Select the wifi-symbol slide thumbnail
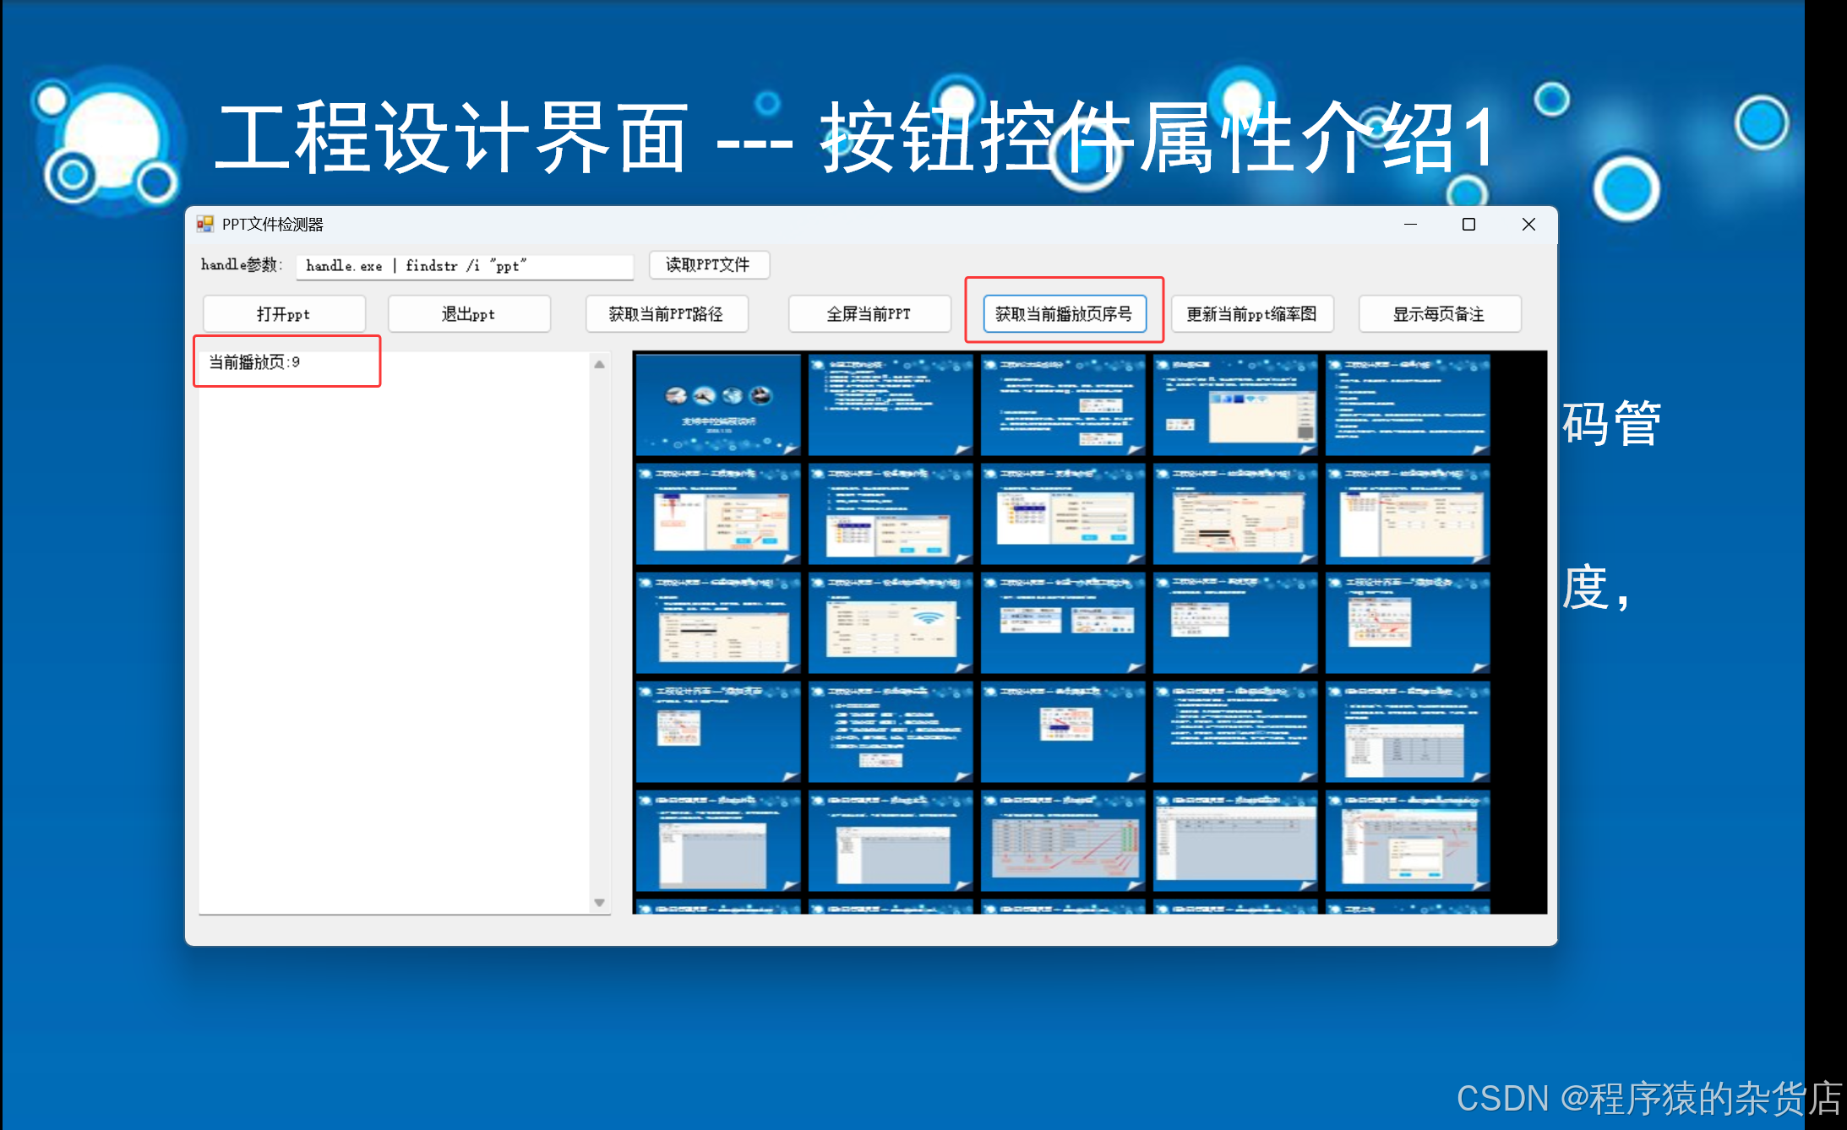Viewport: 1847px width, 1130px height. (890, 622)
